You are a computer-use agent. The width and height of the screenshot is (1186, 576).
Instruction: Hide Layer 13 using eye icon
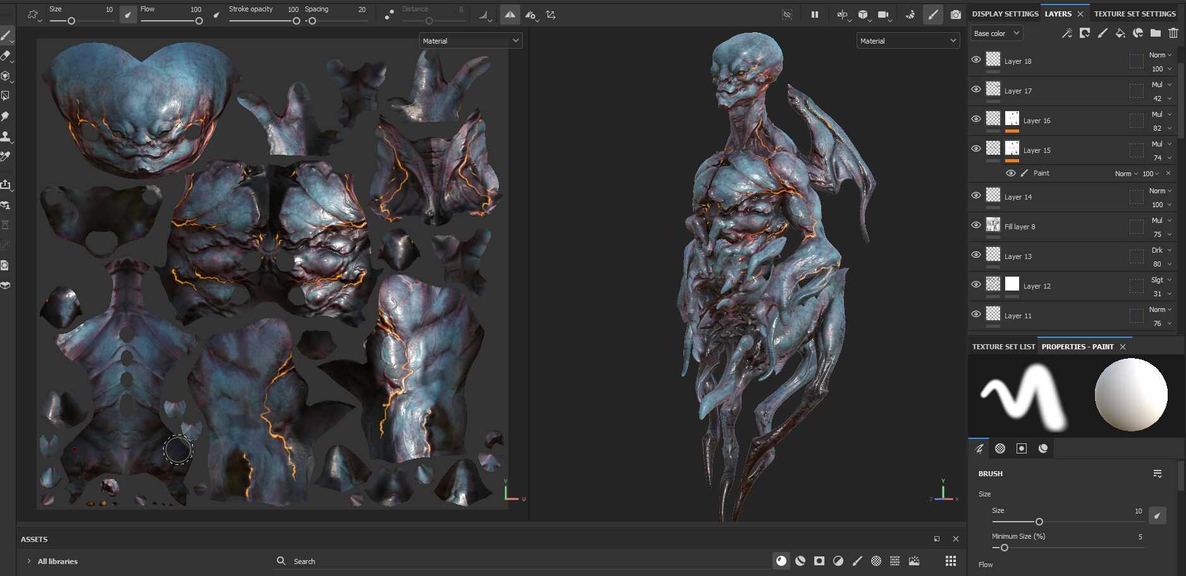pyautogui.click(x=976, y=255)
